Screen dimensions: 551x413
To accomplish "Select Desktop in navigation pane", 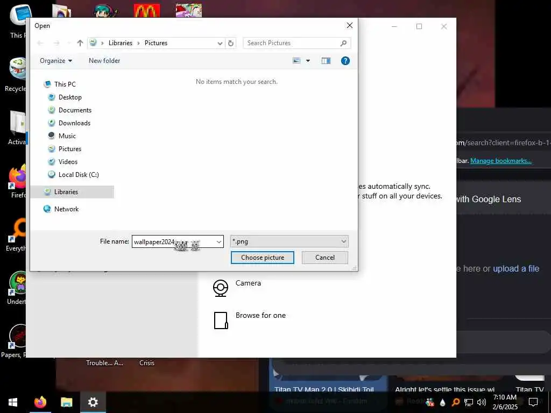I will (x=70, y=97).
